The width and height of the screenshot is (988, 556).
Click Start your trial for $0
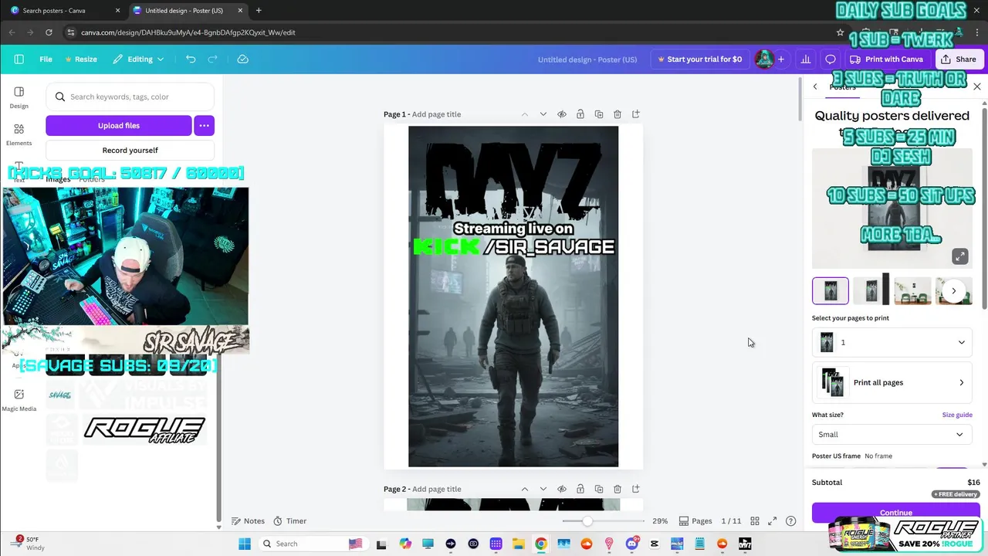pos(699,59)
